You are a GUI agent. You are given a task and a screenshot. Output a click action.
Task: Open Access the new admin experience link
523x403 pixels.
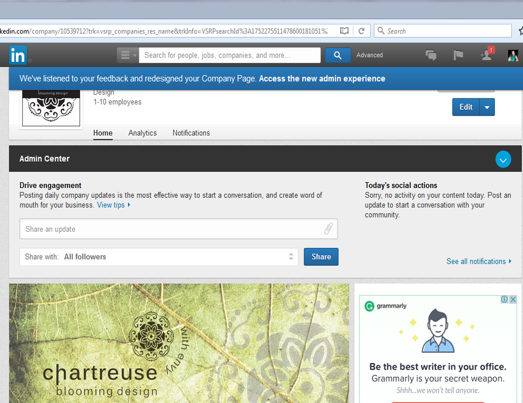(x=322, y=79)
